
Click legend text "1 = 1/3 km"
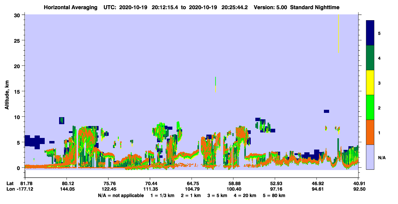(162, 195)
